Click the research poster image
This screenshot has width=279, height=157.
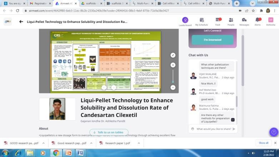pos(105,62)
